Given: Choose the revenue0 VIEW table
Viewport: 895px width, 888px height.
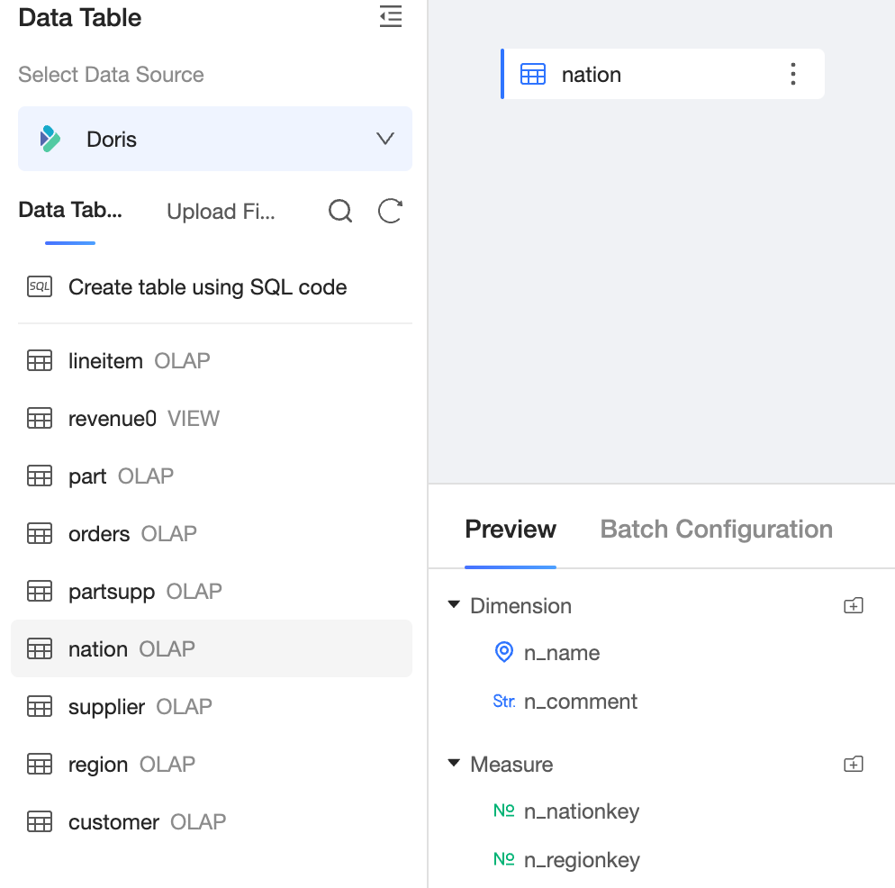Looking at the screenshot, I should pos(113,419).
